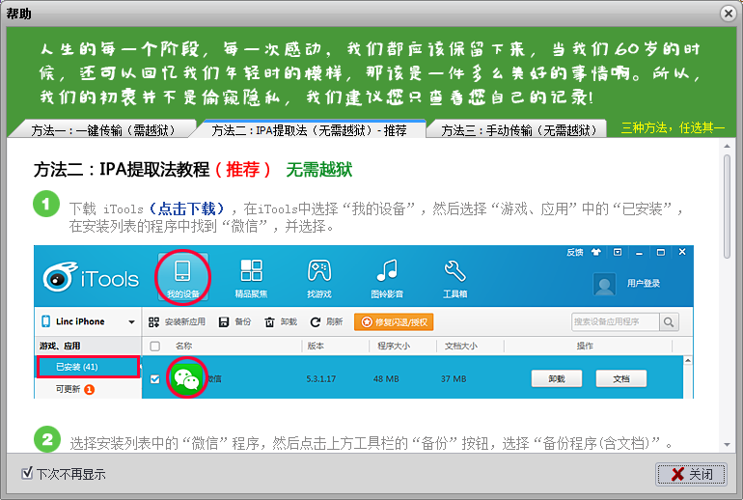Click the 刷新 refresh toolbar icon
The width and height of the screenshot is (743, 500).
(x=316, y=321)
